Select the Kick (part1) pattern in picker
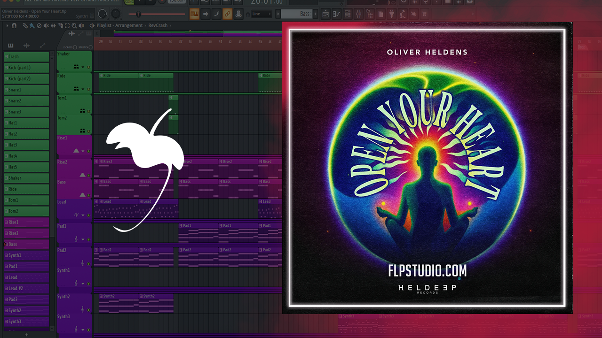602x338 pixels. [x=26, y=68]
